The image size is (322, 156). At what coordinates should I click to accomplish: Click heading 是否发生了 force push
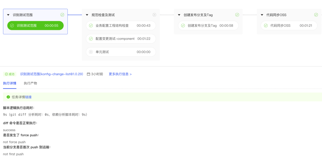click(x=21, y=135)
